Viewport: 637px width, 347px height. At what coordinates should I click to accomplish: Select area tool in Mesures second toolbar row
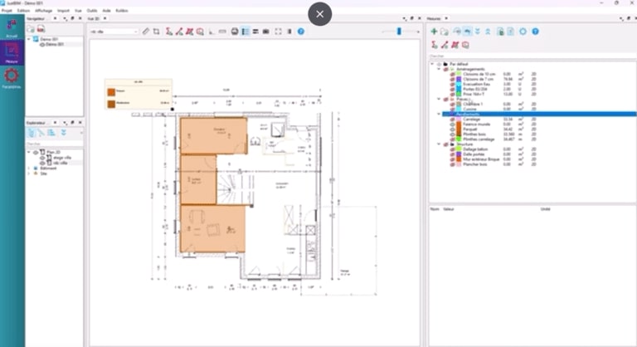pos(455,45)
